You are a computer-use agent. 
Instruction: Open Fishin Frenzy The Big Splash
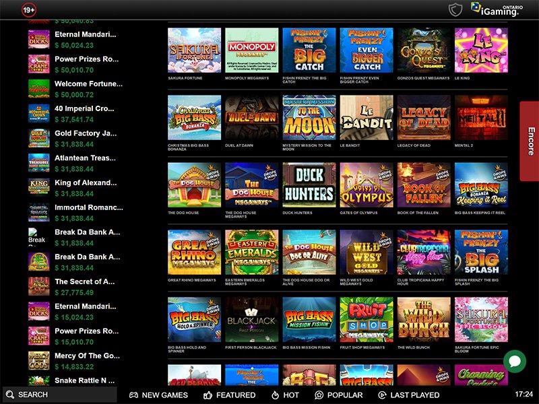pyautogui.click(x=481, y=252)
